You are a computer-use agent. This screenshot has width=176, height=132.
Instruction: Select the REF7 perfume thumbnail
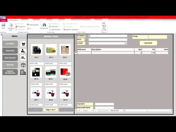coord(36,93)
